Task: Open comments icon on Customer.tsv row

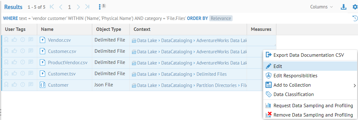Action: click(x=31, y=74)
